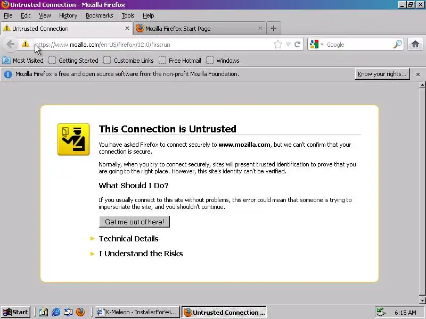Screen dimensions: 426x319
Task: Open the URL history dropdown arrow
Action: pos(288,44)
